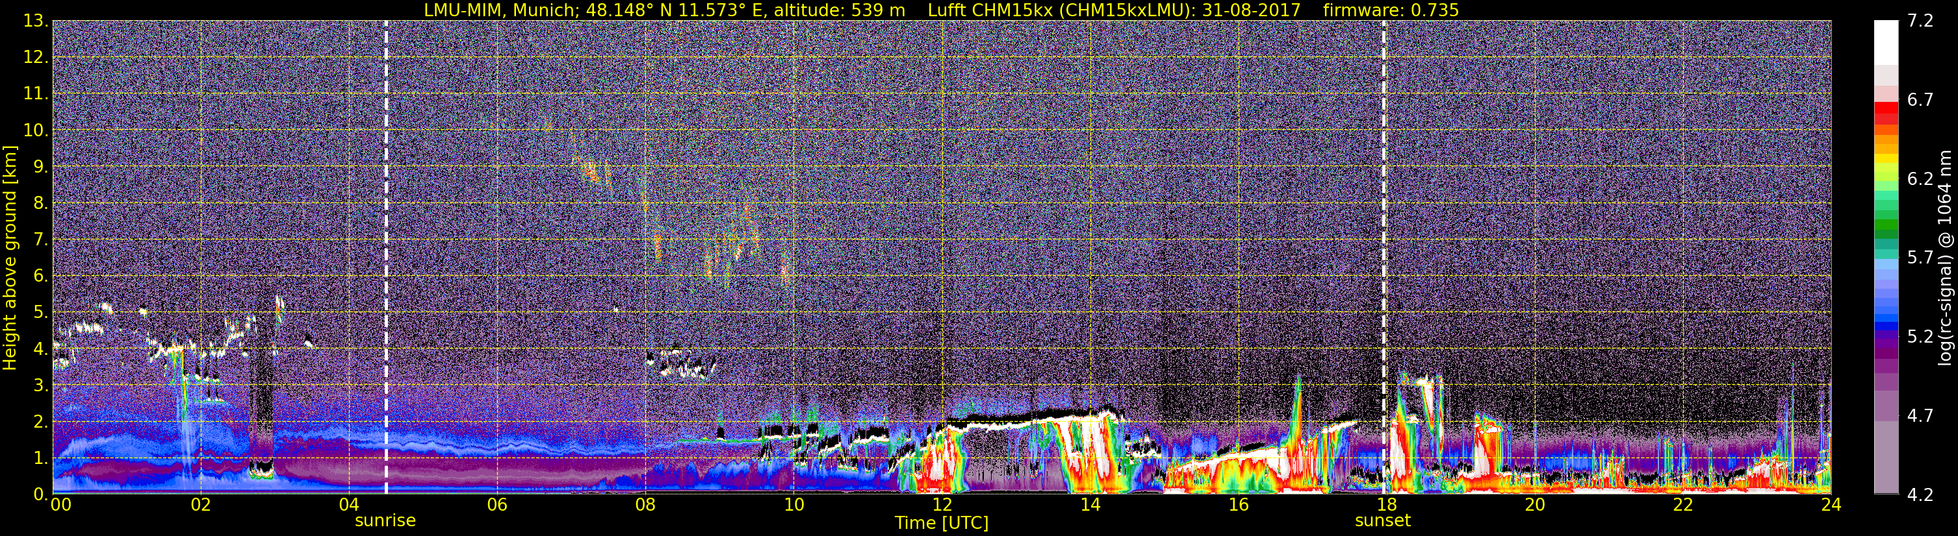Viewport: 1958px width, 536px height.
Task: Click the time axis tick label 18
Action: (x=1386, y=506)
